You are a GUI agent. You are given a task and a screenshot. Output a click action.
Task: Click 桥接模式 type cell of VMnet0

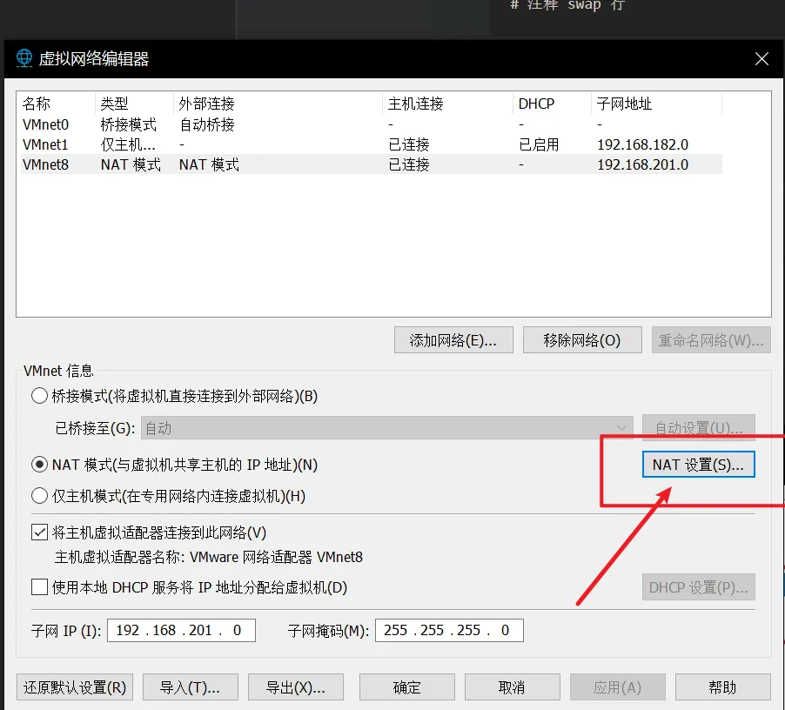(x=129, y=124)
